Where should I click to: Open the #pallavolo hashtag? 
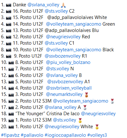coord(32,135)
